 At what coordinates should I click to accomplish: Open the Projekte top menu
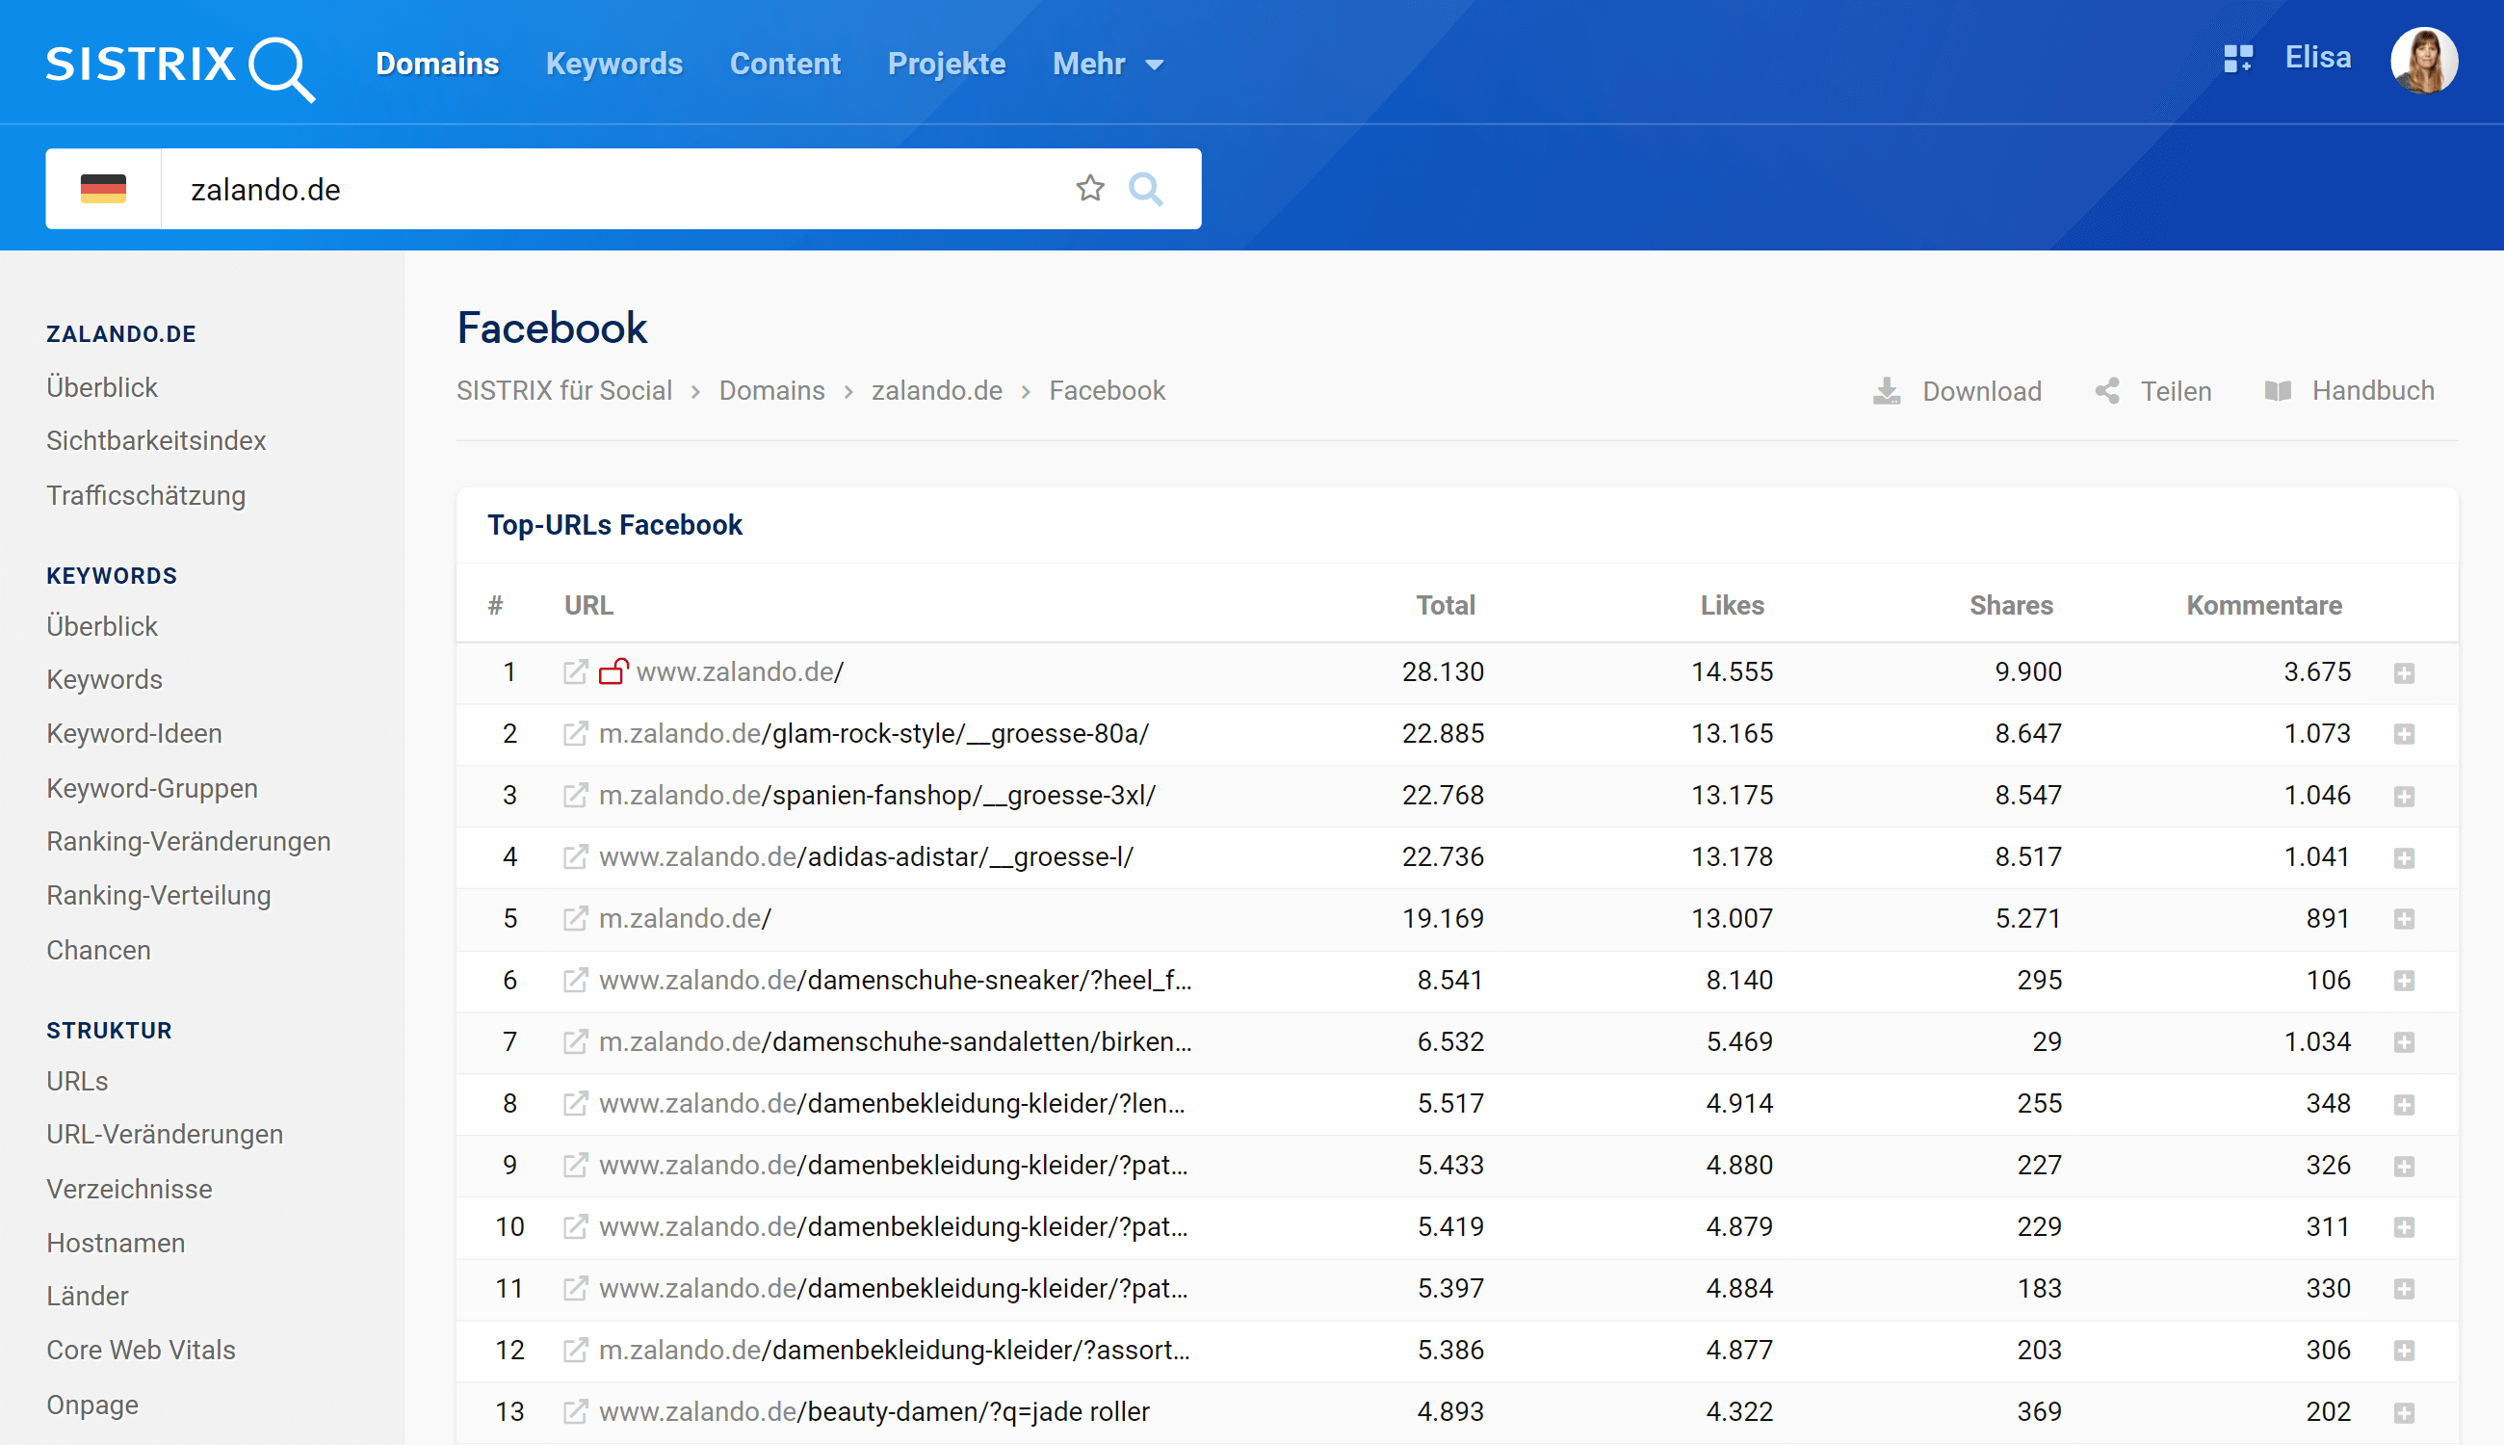click(x=946, y=65)
